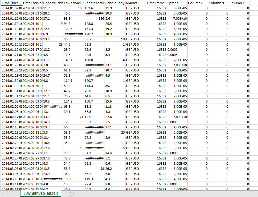The height and width of the screenshot is (197, 258).
Task: Click the cell with value 55.9
Action: click(94, 50)
